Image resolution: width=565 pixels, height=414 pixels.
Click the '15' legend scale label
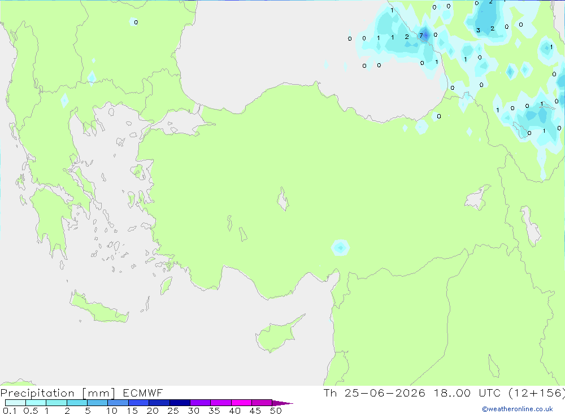point(132,411)
